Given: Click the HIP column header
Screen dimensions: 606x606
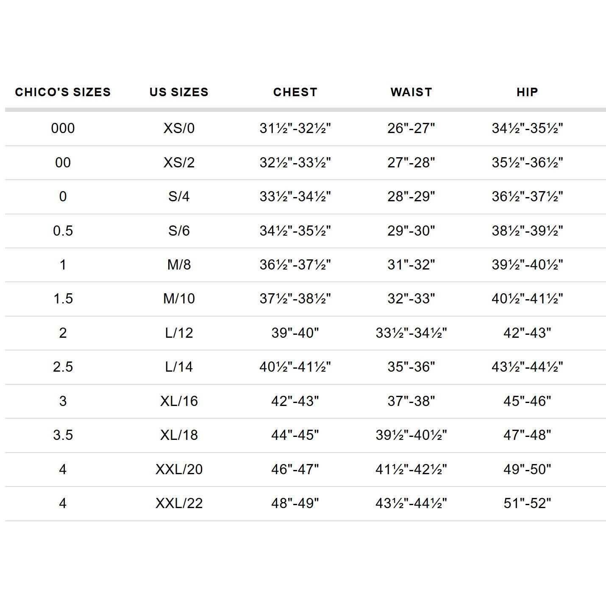Looking at the screenshot, I should (527, 92).
